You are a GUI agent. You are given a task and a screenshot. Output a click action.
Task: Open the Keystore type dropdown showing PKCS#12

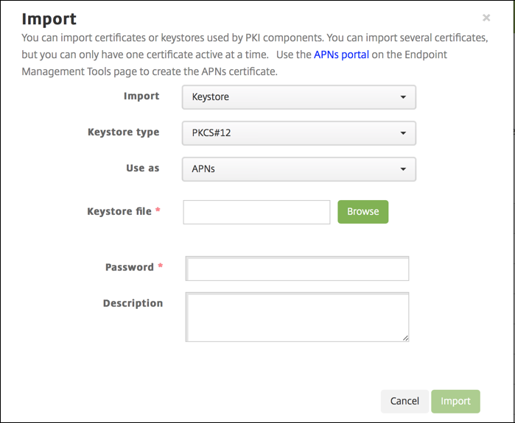coord(298,133)
